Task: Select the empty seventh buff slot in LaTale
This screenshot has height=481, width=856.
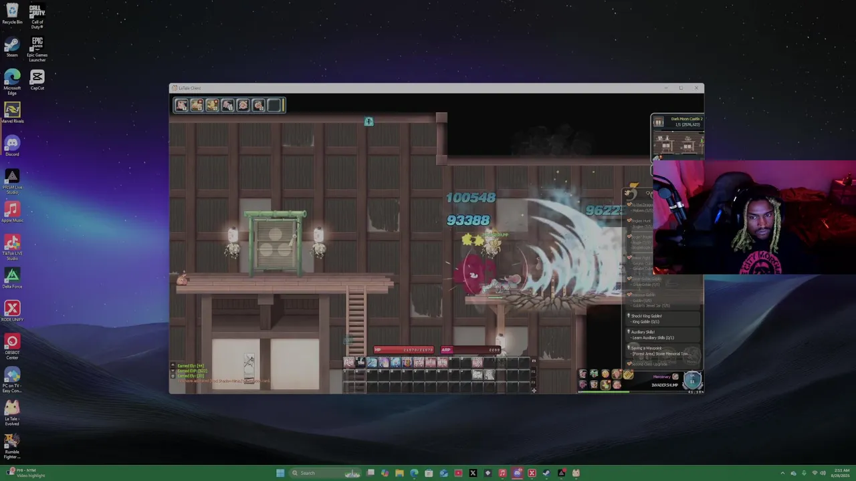Action: 274,105
